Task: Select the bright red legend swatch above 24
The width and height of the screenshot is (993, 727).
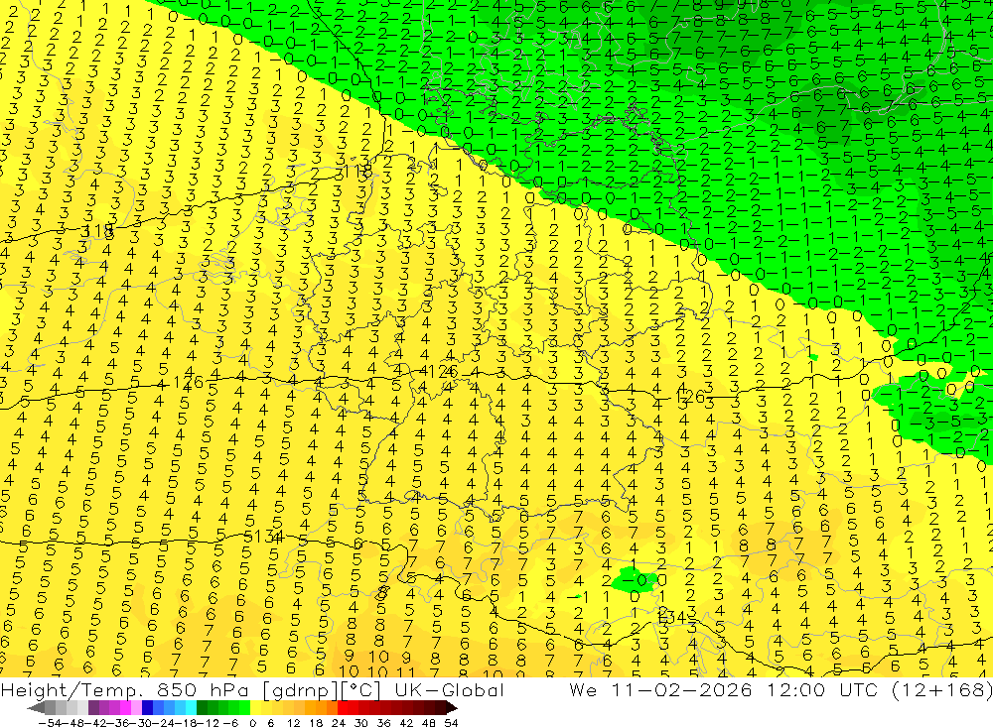Action: click(343, 708)
